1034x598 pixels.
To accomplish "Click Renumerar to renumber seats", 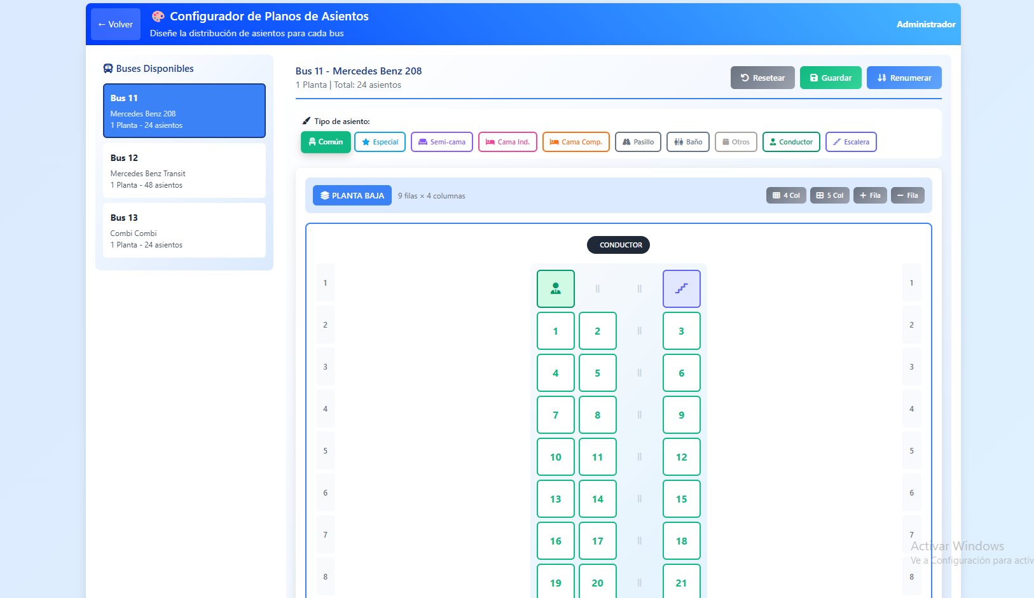I will [x=904, y=78].
